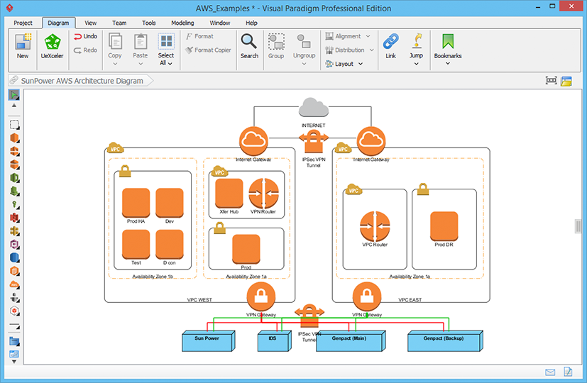
Task: Open the Alignment dropdown
Action: pos(347,36)
